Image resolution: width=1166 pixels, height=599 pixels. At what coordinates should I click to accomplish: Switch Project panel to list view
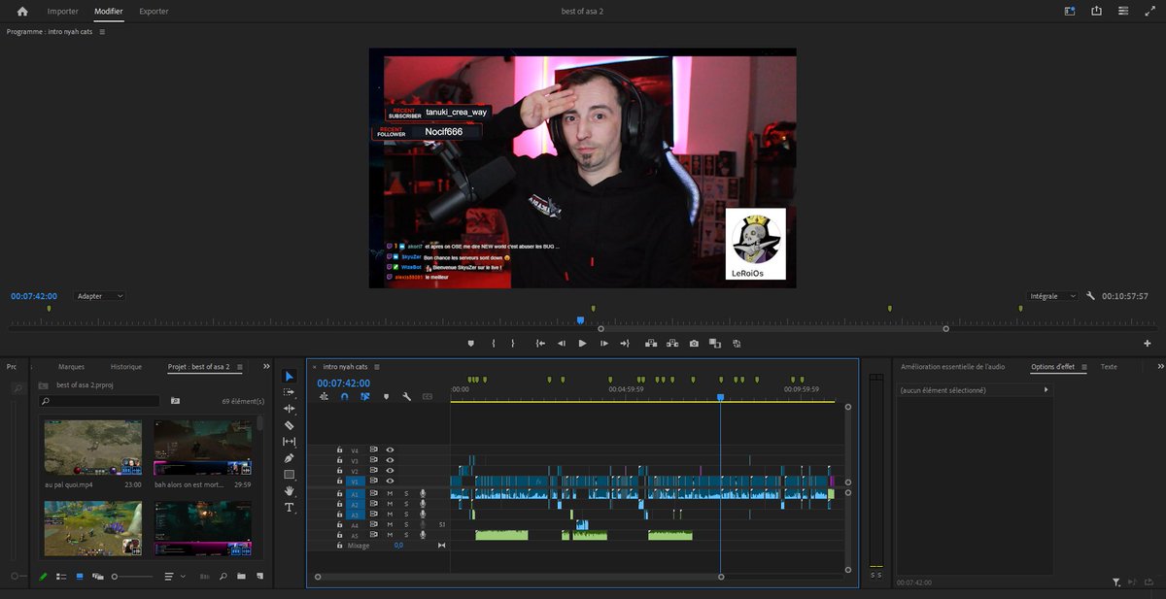(x=61, y=577)
